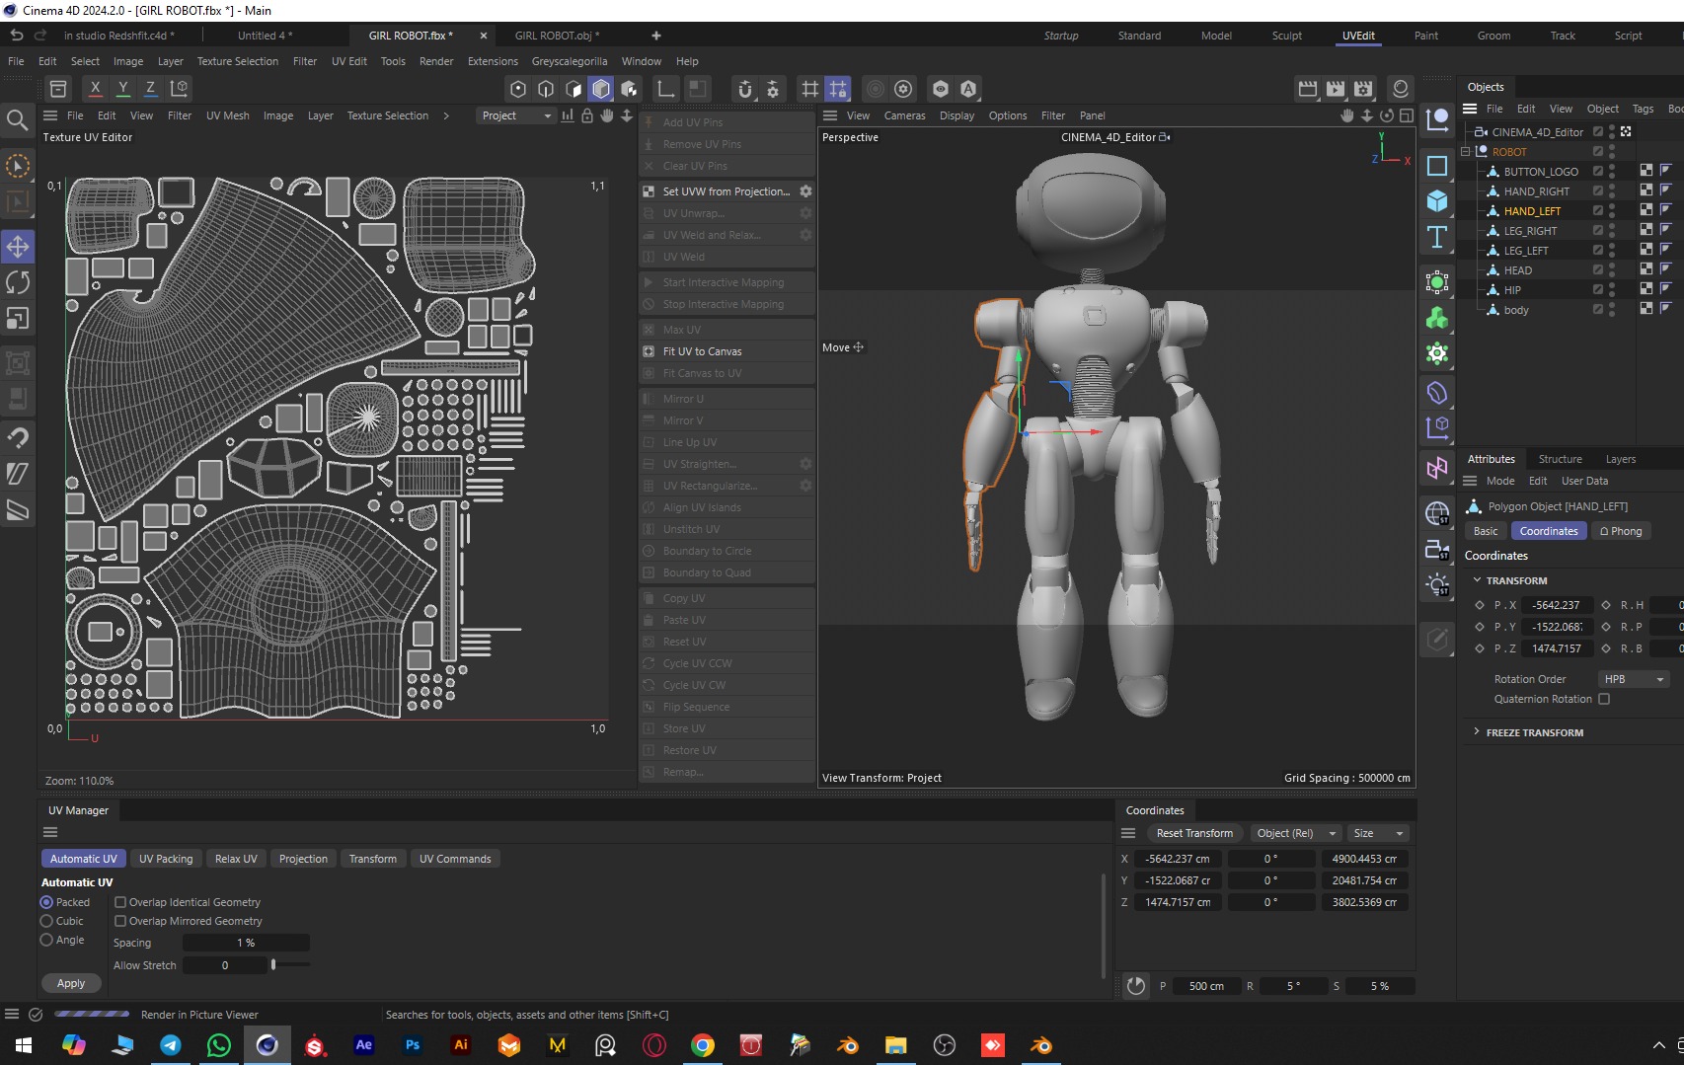1684x1065 pixels.
Task: Click the Phong tag button
Action: [x=1621, y=531]
